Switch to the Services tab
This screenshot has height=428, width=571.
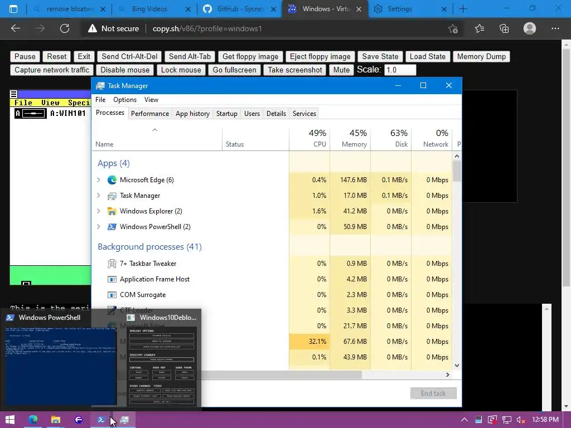click(304, 114)
